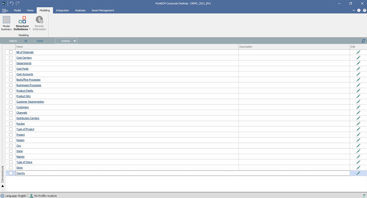Image resolution: width=367 pixels, height=198 pixels.
Task: Click None to deselect all
Action: pyautogui.click(x=40, y=41)
